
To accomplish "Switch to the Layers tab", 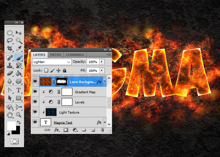I will pyautogui.click(x=39, y=55).
